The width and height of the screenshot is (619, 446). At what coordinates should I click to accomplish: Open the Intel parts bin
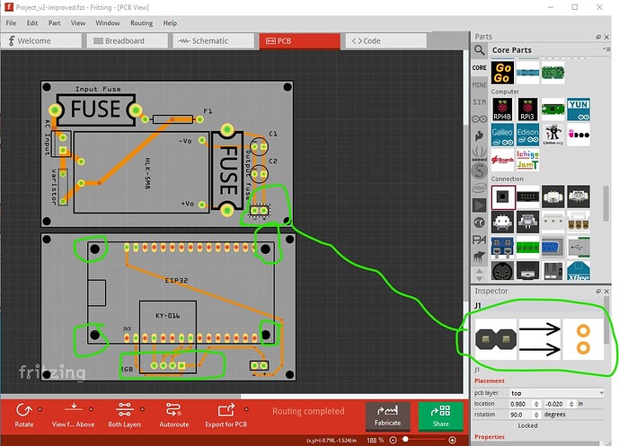point(479,188)
